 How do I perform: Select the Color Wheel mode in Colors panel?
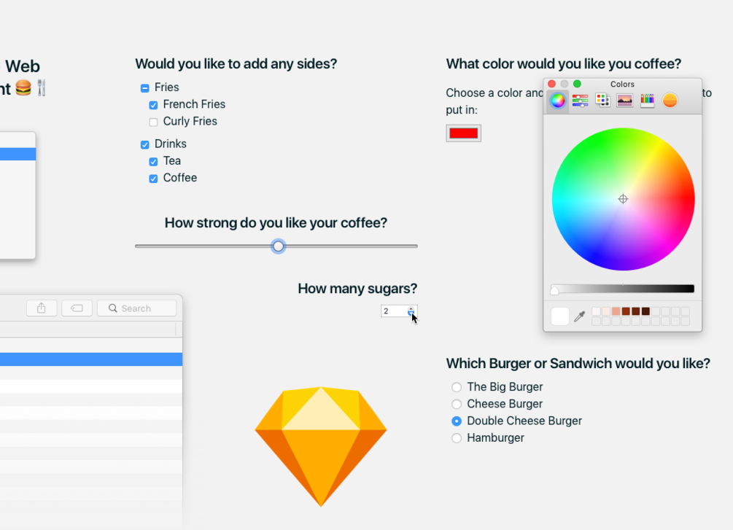pos(557,101)
